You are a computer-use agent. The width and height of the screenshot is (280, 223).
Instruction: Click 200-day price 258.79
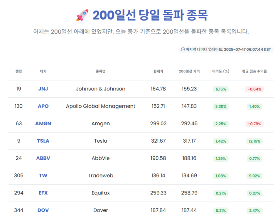pyautogui.click(x=189, y=193)
